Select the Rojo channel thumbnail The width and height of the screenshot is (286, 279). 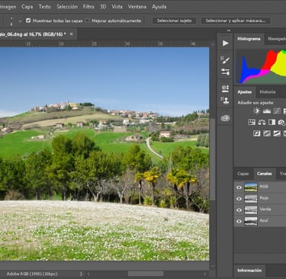[251, 198]
